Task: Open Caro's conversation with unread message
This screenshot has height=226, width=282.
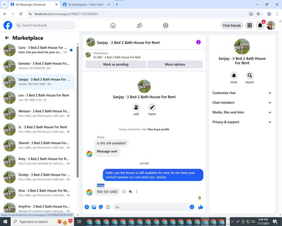Action: [x=38, y=50]
